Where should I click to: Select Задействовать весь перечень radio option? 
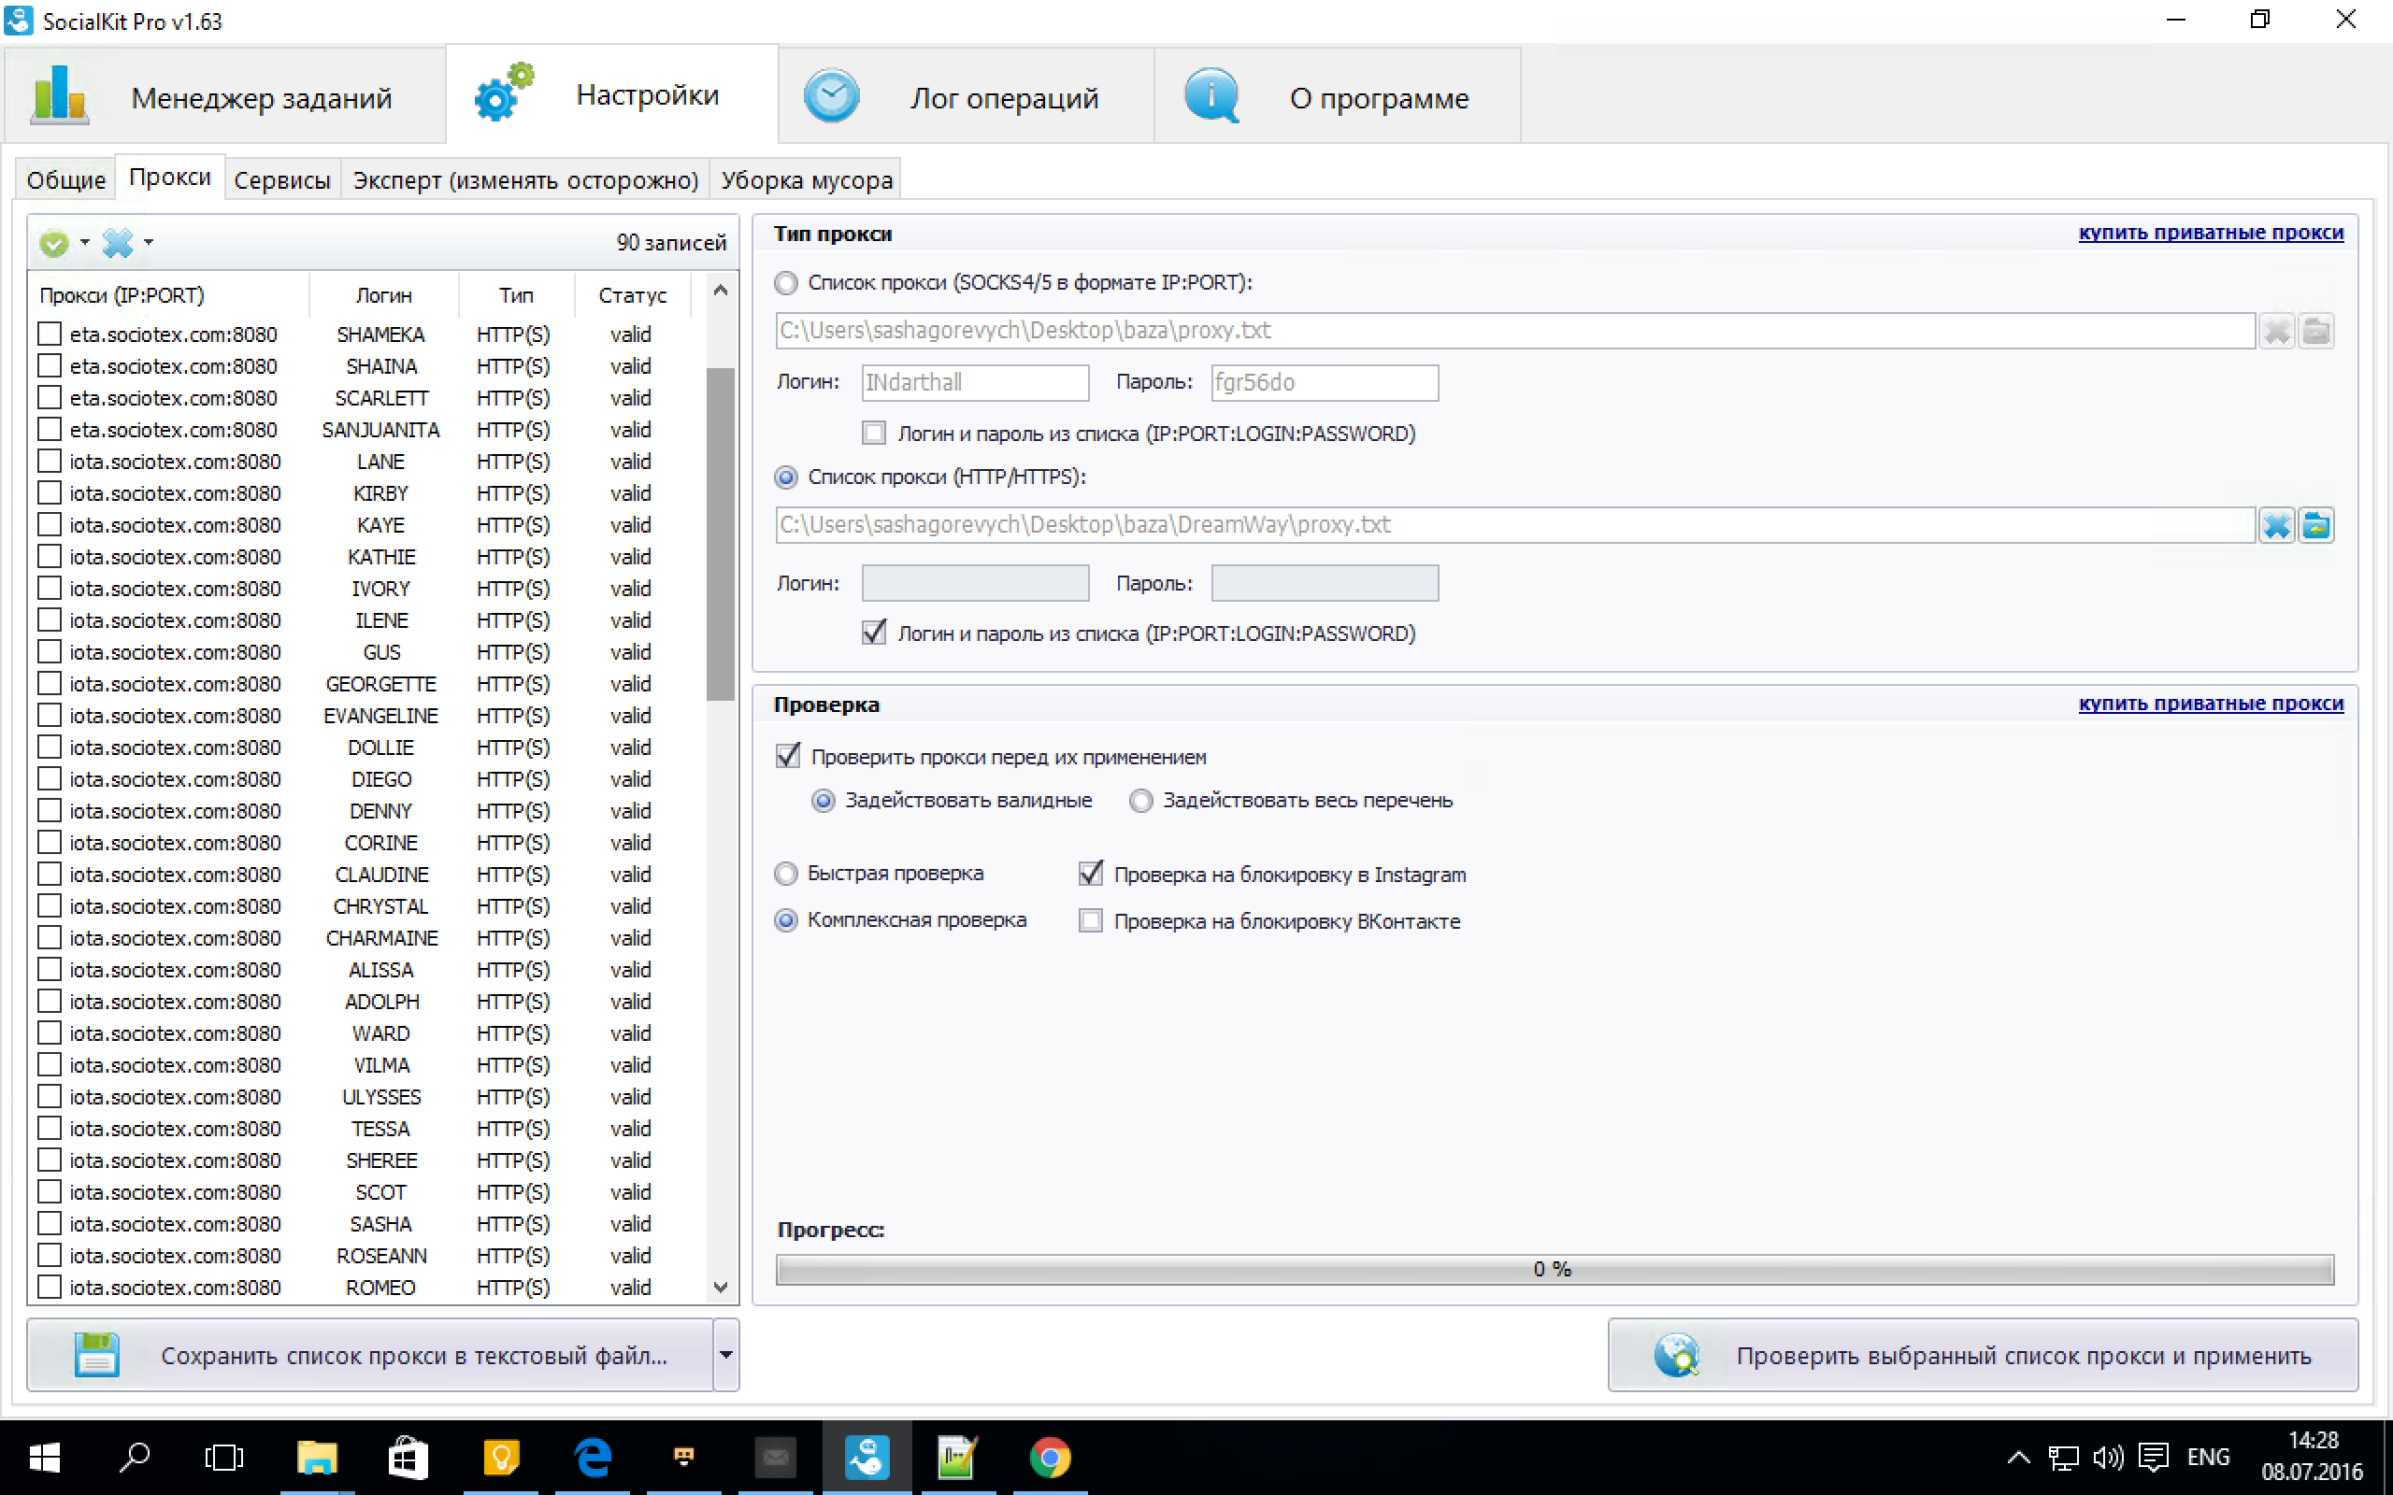pos(1141,801)
